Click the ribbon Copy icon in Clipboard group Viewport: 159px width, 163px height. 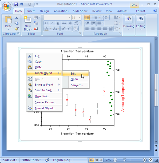(x=17, y=23)
